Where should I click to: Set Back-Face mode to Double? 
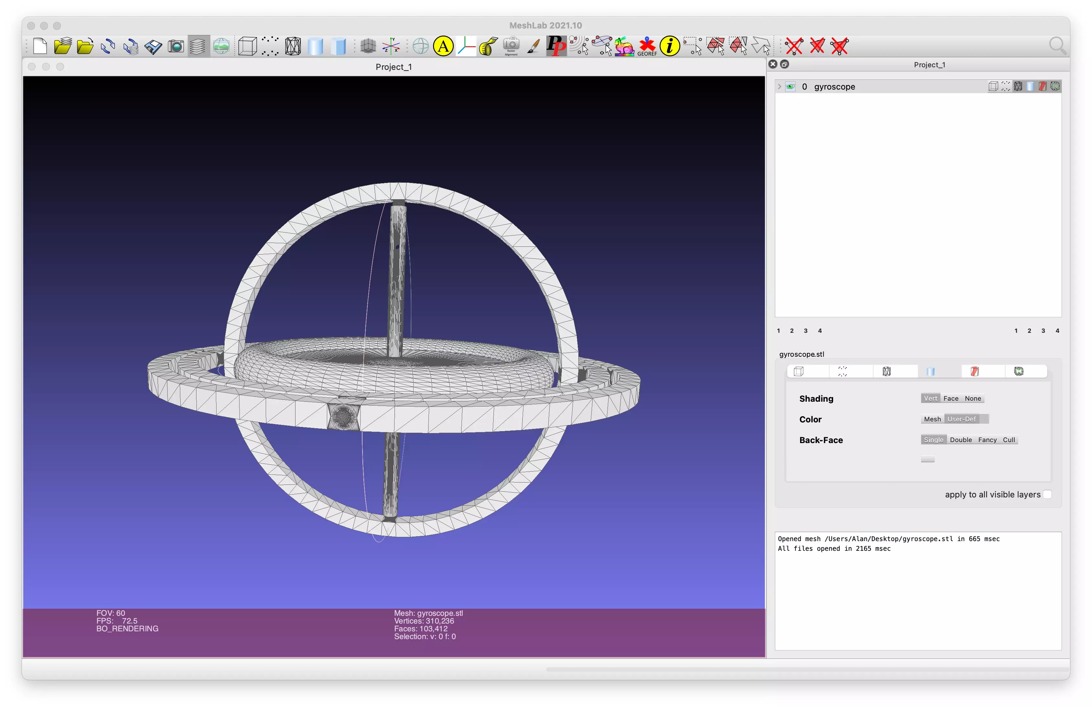pos(961,440)
